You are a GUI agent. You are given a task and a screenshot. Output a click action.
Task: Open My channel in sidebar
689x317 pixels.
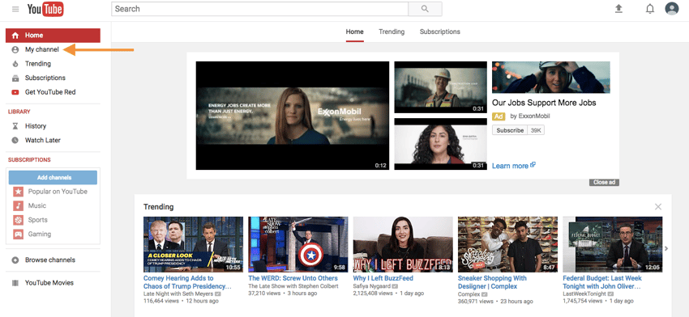point(41,49)
